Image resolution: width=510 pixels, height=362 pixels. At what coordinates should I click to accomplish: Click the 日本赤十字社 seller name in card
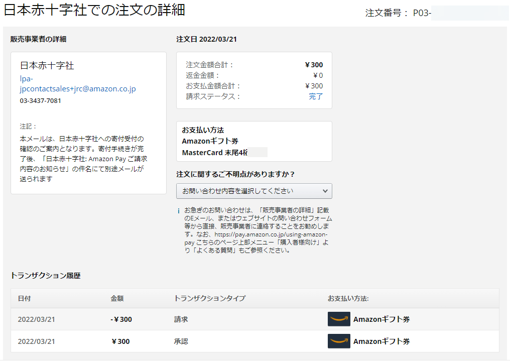coord(47,65)
